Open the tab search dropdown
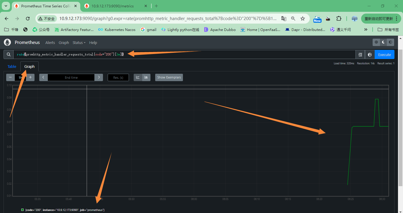 6,6
